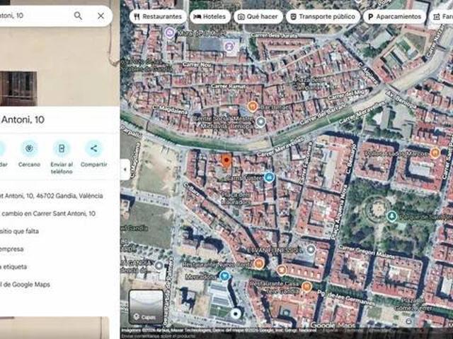Clear the search with the X icon

coord(101,16)
